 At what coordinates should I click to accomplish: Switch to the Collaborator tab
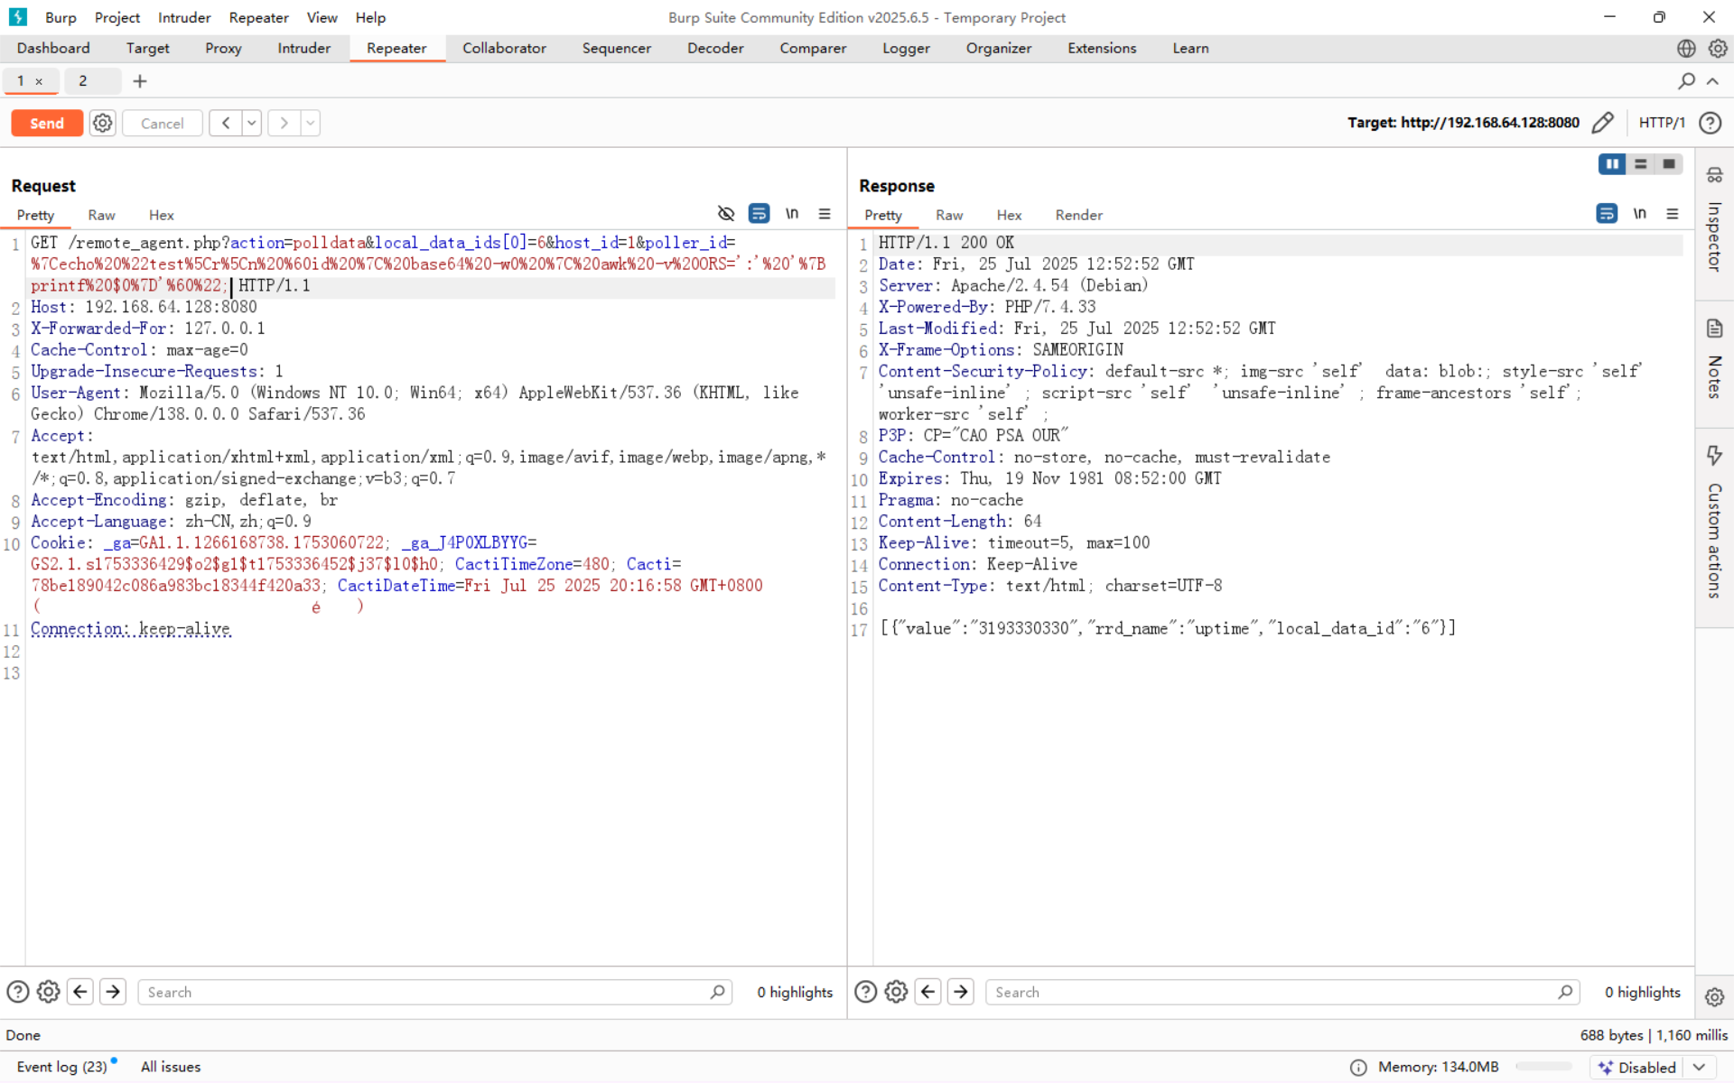(x=504, y=49)
